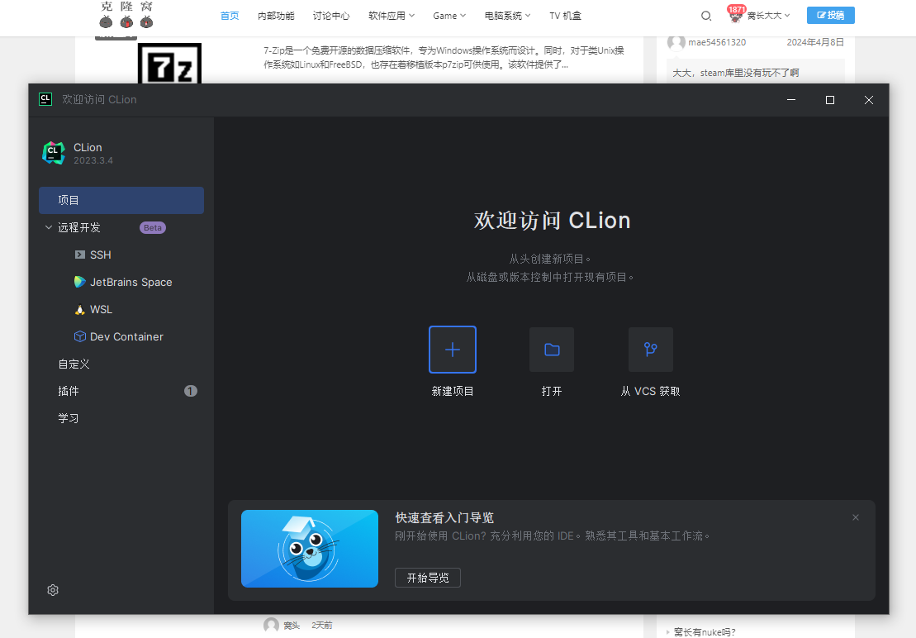Image resolution: width=916 pixels, height=638 pixels.
Task: Click the 窝长有nuke吗? link
Action: coord(705,631)
